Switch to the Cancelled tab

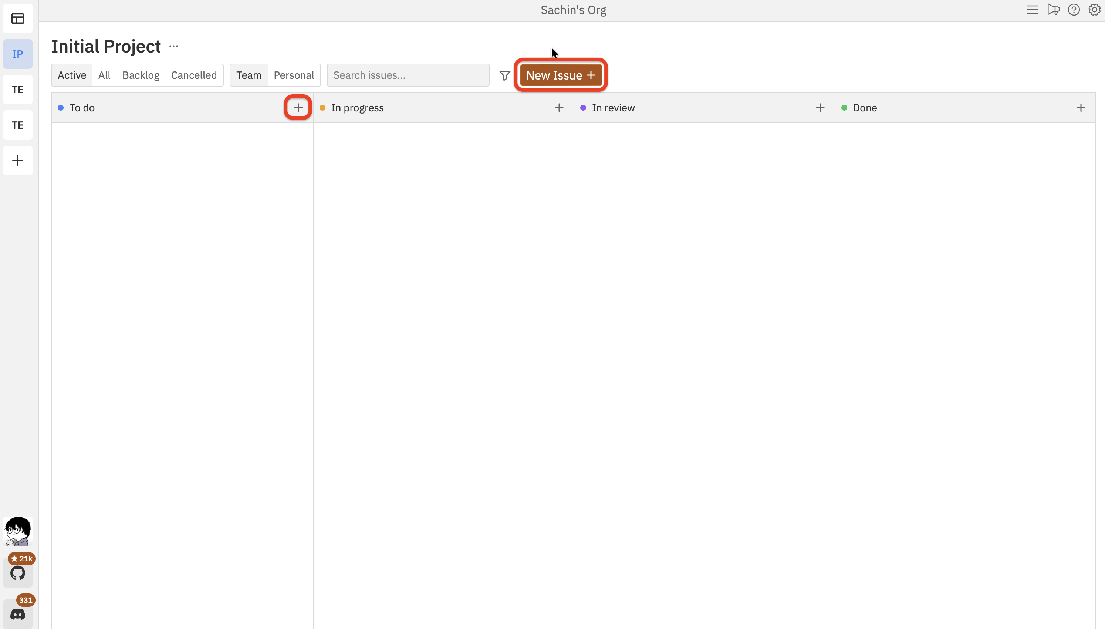[x=194, y=75]
